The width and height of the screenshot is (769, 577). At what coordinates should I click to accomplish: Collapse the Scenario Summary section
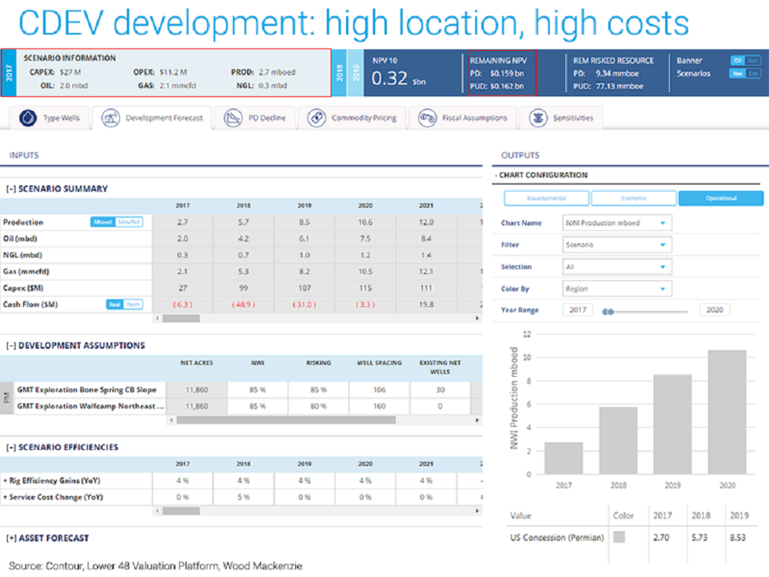click(x=12, y=188)
